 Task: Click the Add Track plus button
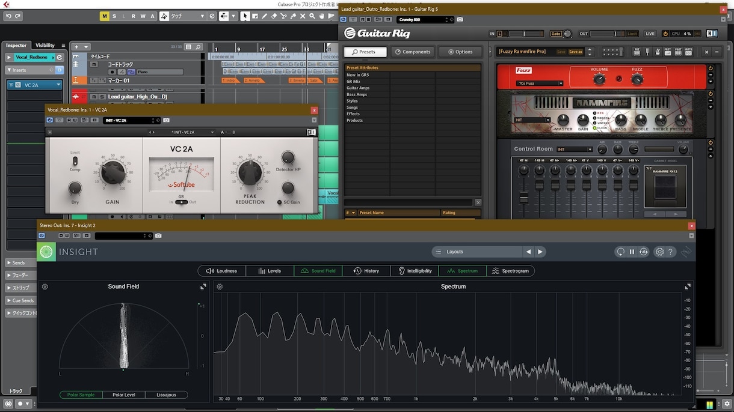(x=76, y=46)
